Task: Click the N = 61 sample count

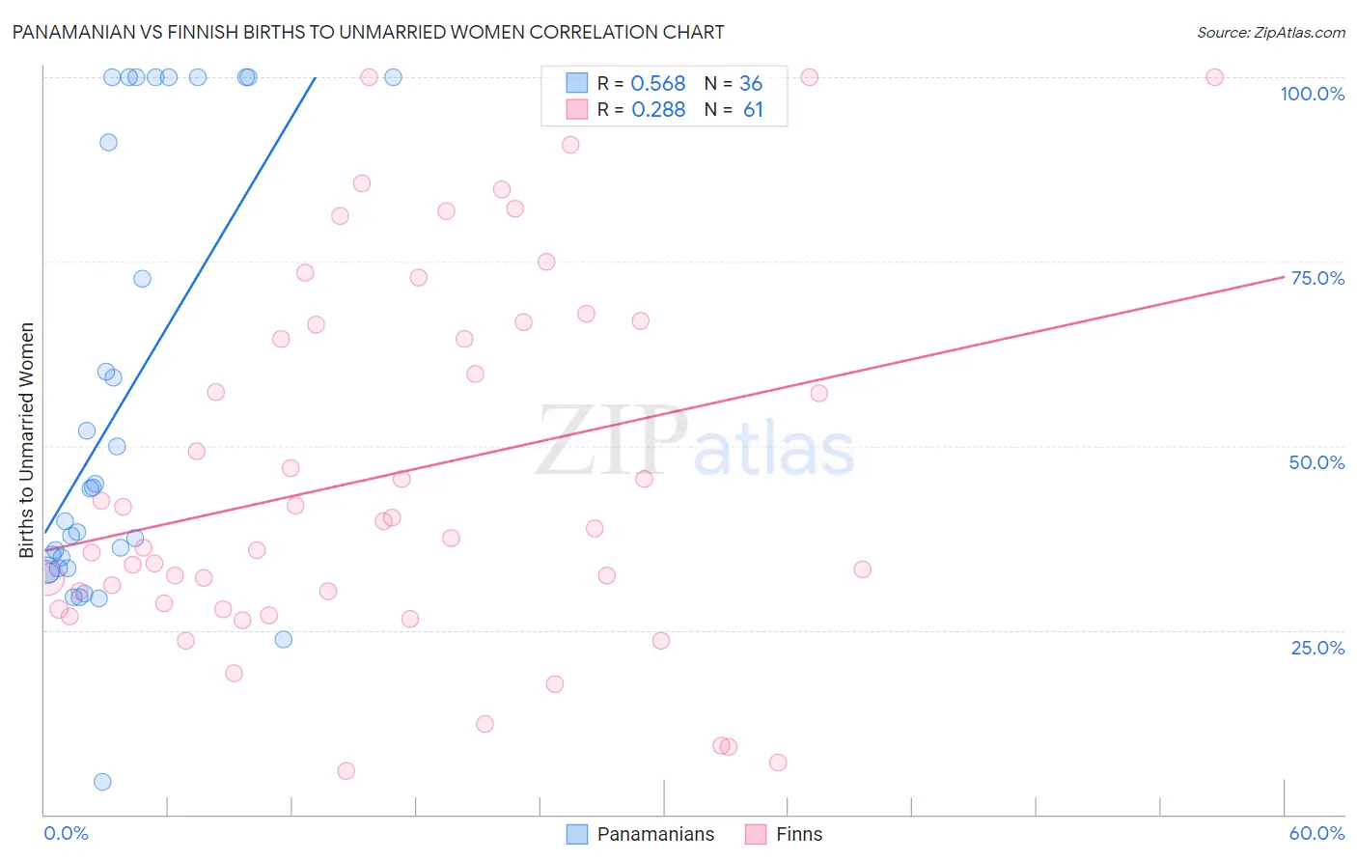Action: (x=734, y=109)
